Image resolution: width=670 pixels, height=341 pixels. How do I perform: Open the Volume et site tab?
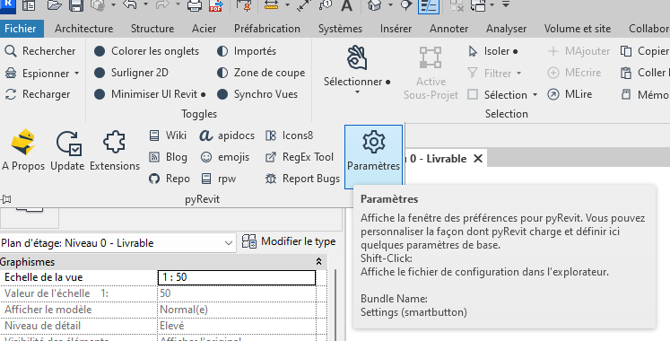click(578, 29)
